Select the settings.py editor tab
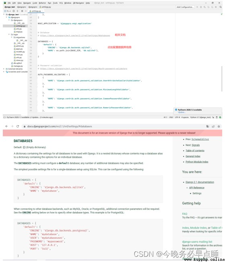Screen dimensions: 225x262 tap(36, 11)
